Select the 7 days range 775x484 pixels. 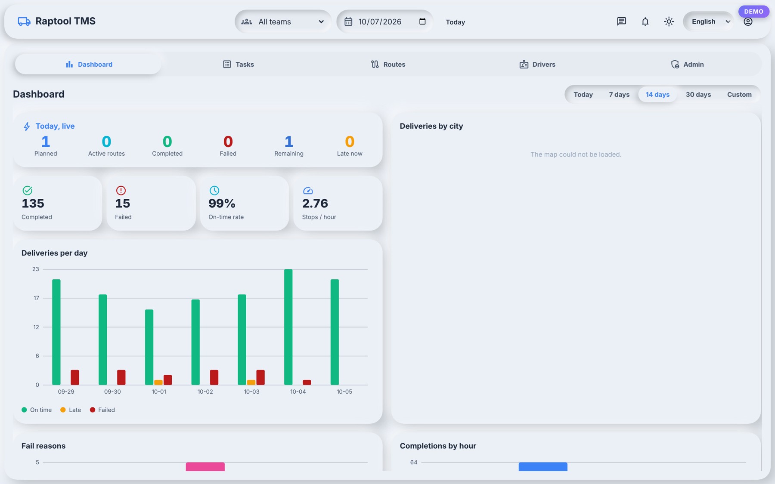tap(619, 94)
